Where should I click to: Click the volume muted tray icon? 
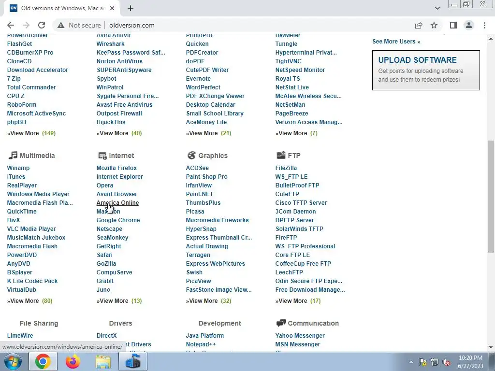(x=446, y=362)
